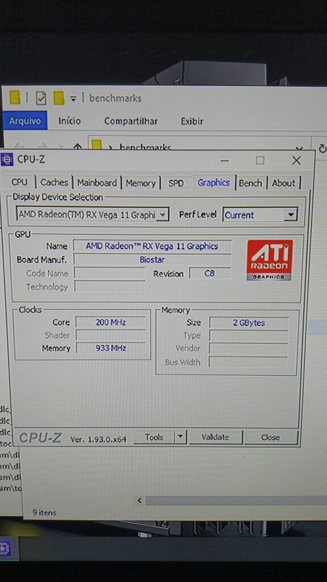This screenshot has width=327, height=582.
Task: Click the Memory Type empty field
Action: click(249, 336)
